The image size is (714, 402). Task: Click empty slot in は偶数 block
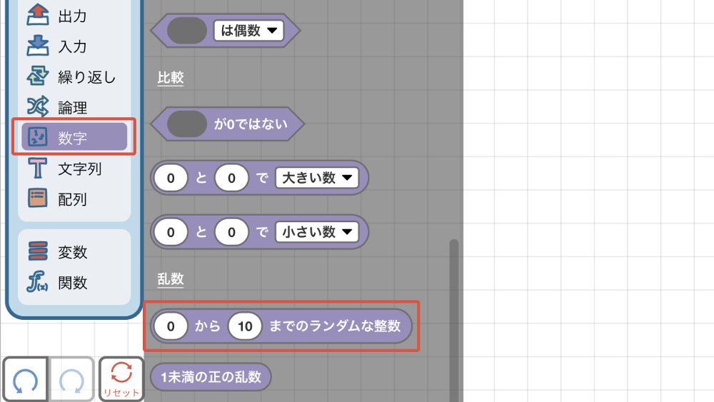point(187,31)
